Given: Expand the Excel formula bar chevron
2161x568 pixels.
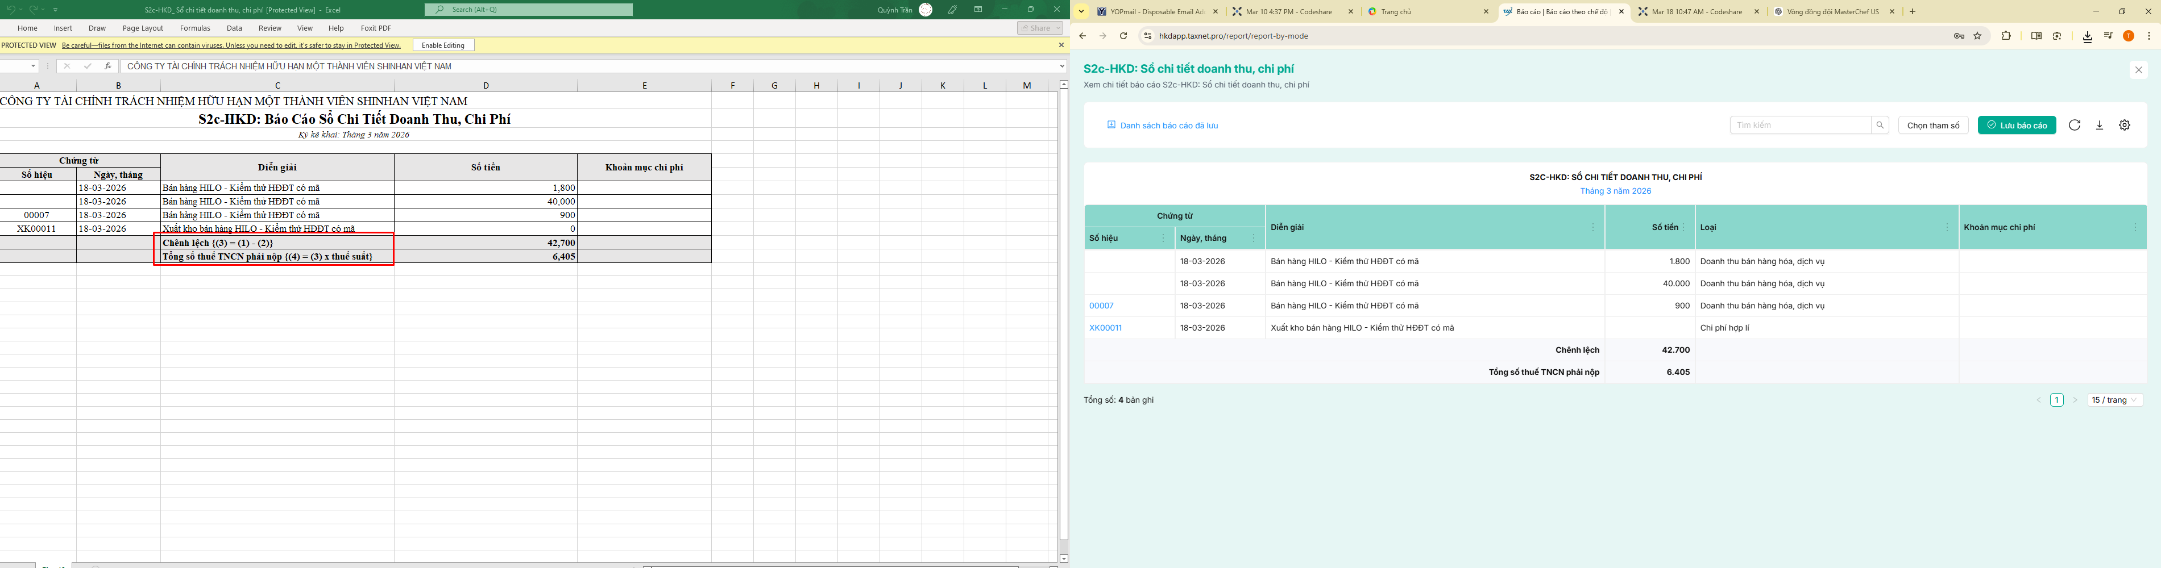Looking at the screenshot, I should [x=1061, y=66].
